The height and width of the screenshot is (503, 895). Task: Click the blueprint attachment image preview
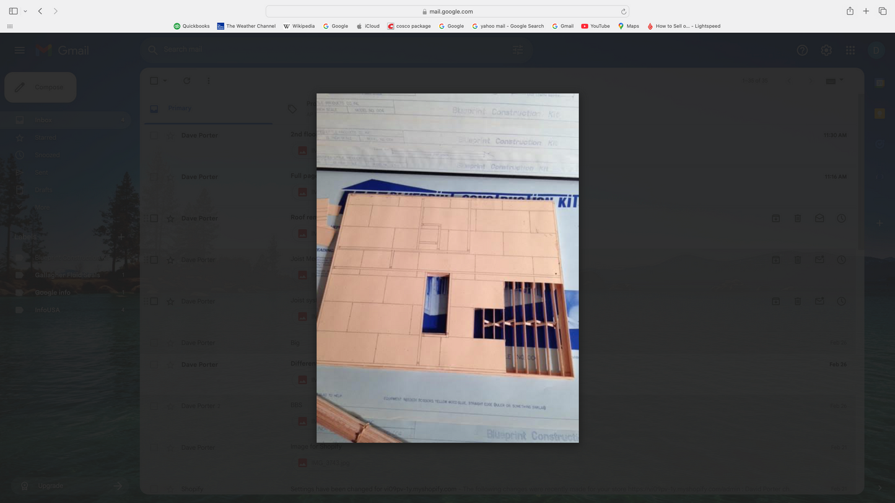pyautogui.click(x=447, y=268)
